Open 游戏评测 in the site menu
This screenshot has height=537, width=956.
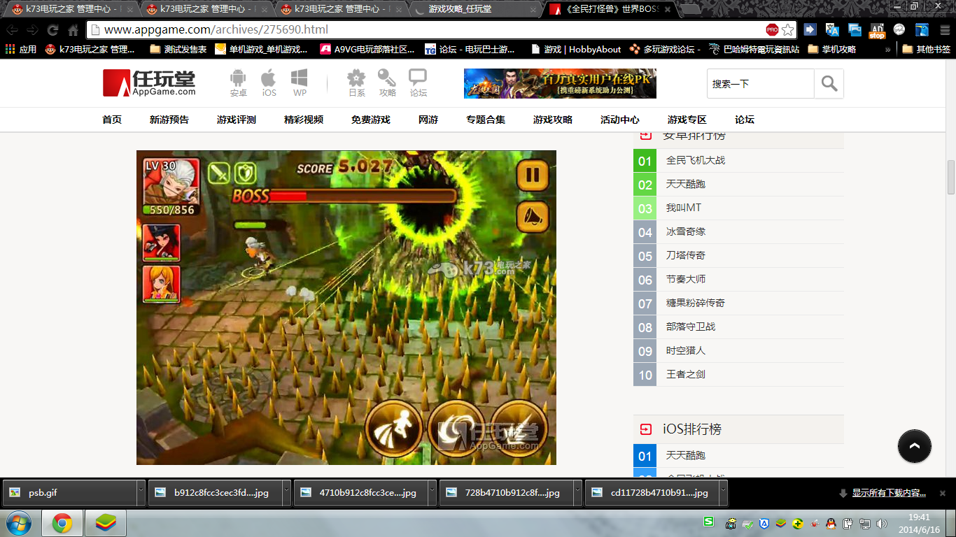[x=237, y=120]
